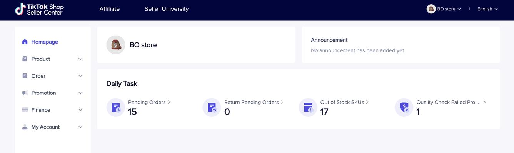Expand the Product menu chevron

coord(80,59)
